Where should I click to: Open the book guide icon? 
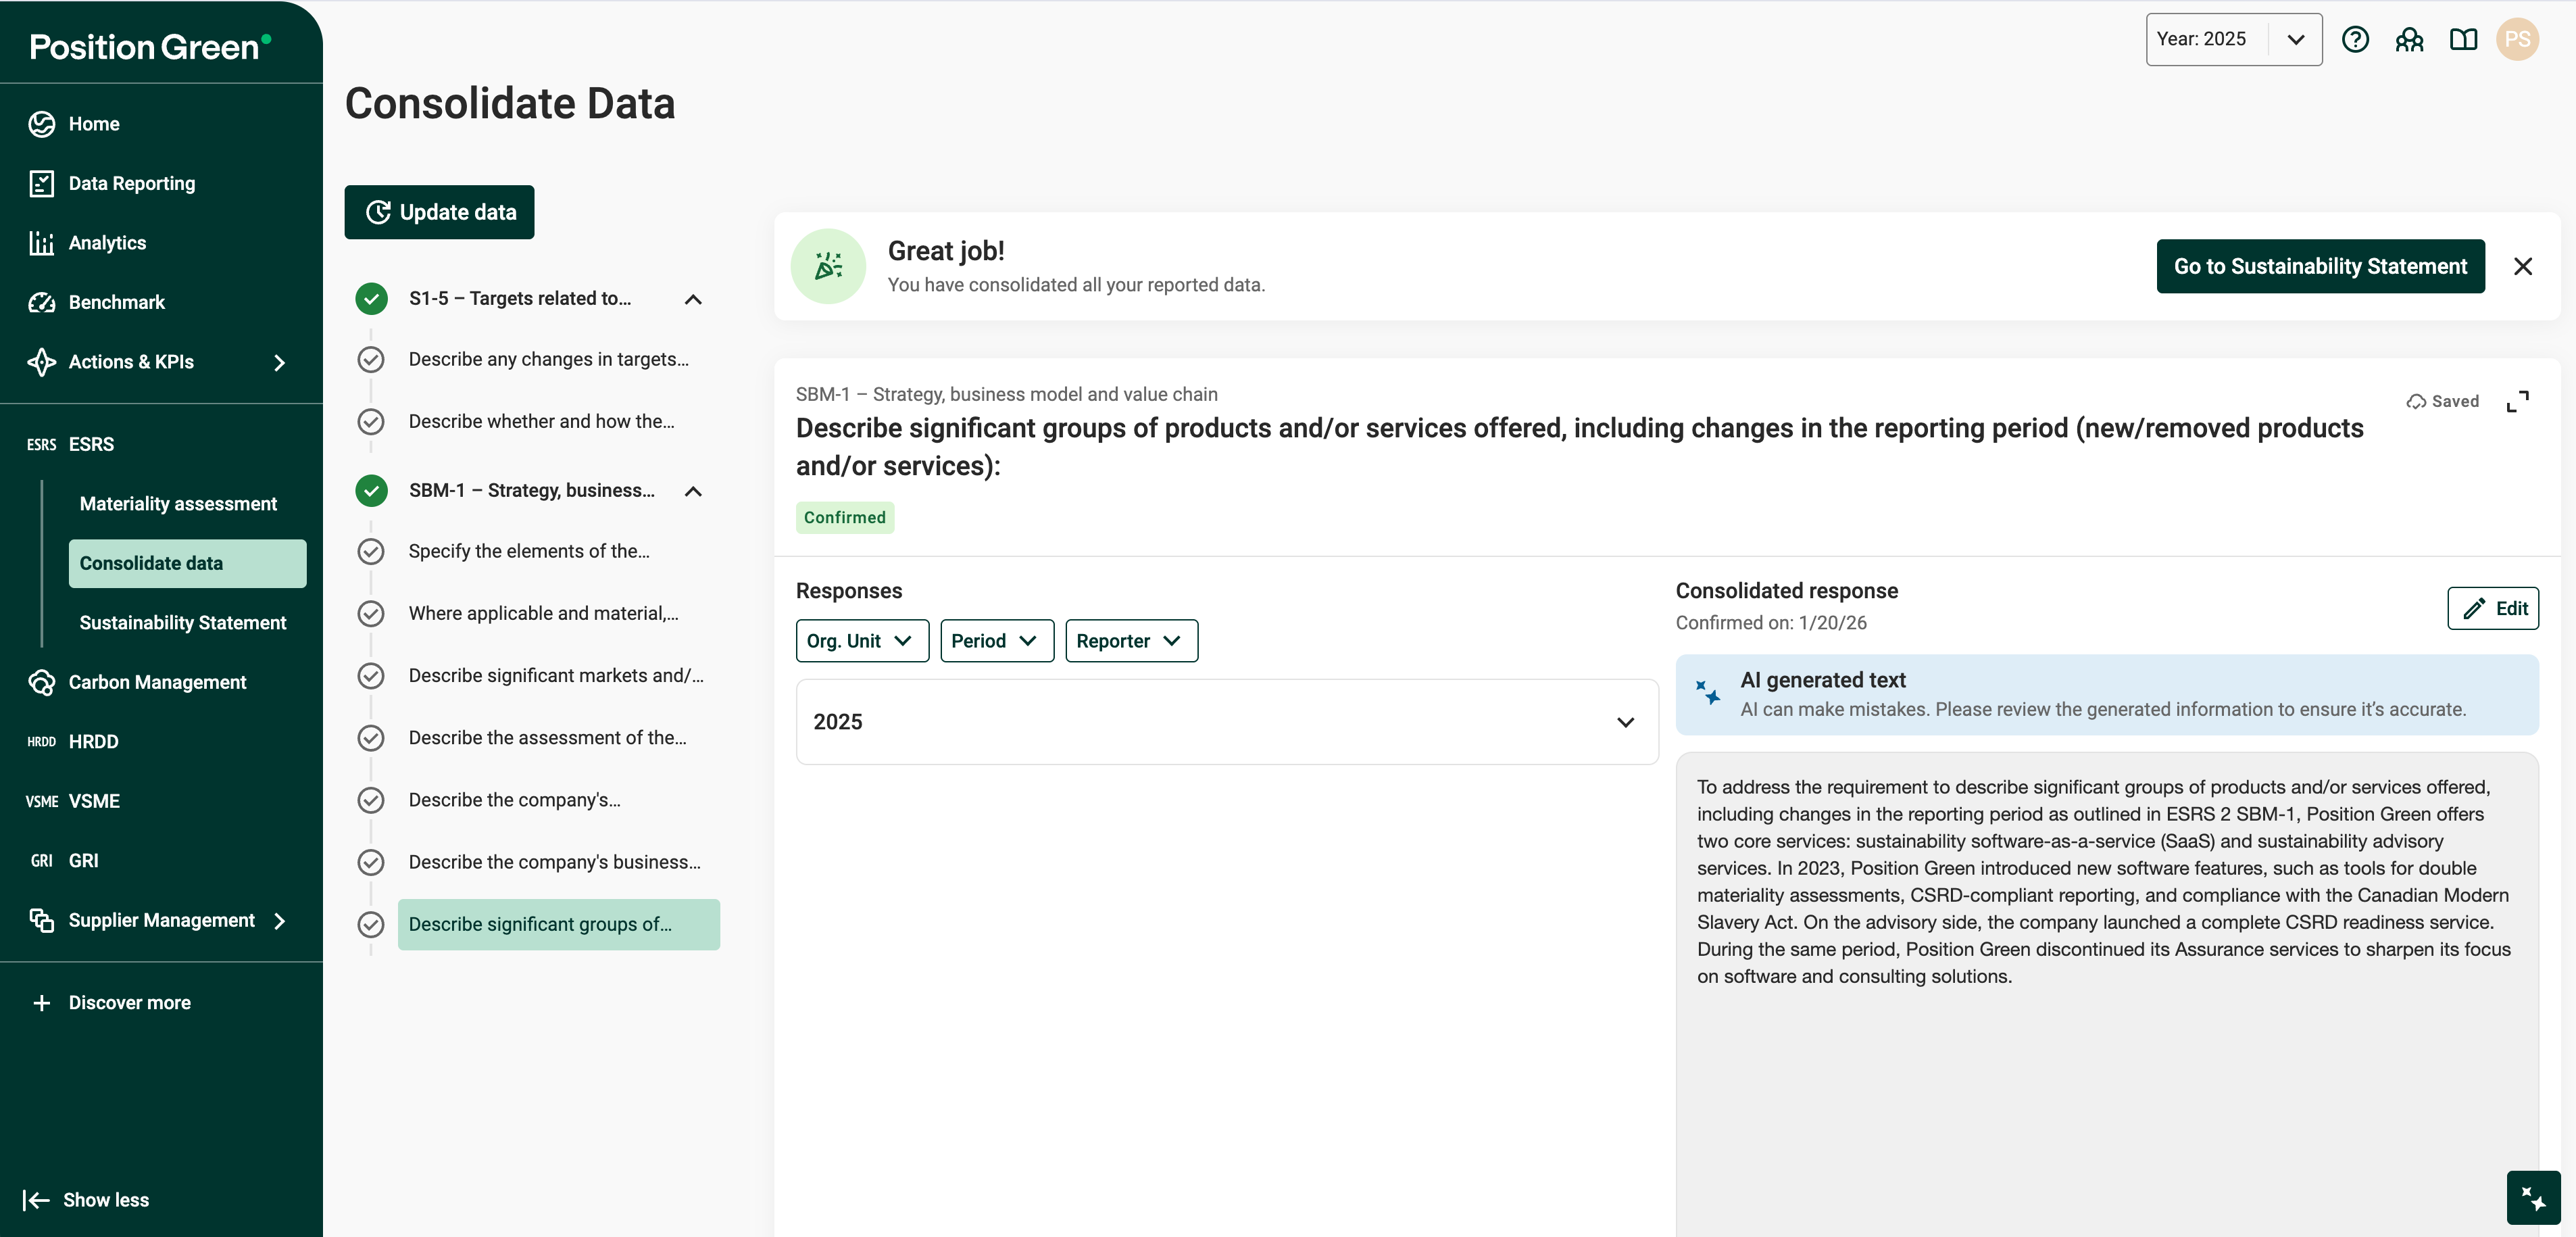(2463, 39)
